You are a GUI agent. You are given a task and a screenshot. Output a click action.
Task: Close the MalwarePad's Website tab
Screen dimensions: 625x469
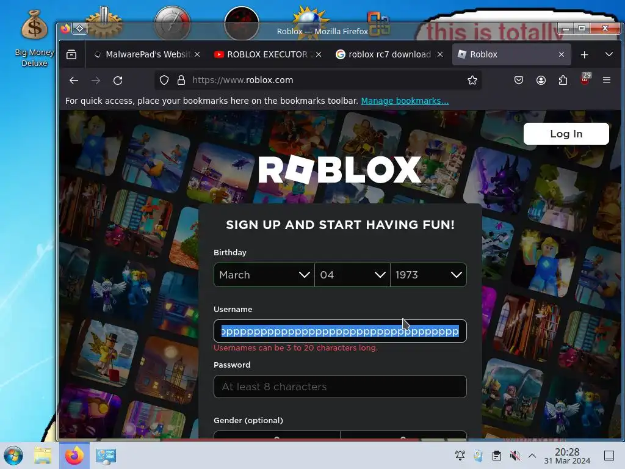pos(197,54)
